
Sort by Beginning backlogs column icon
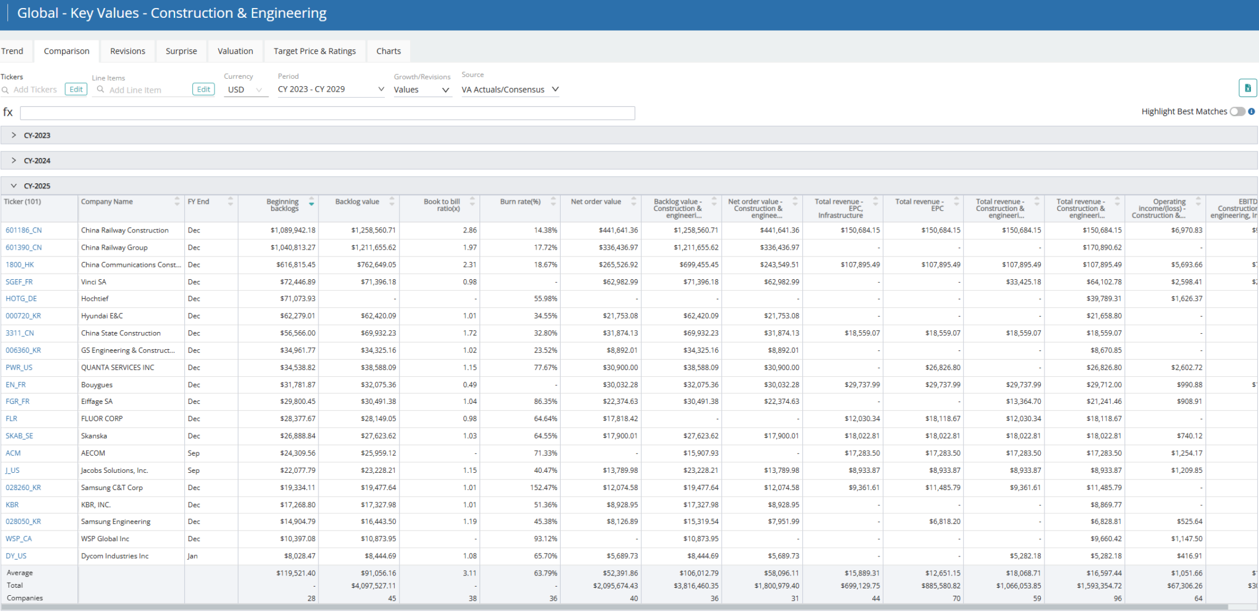click(x=312, y=201)
